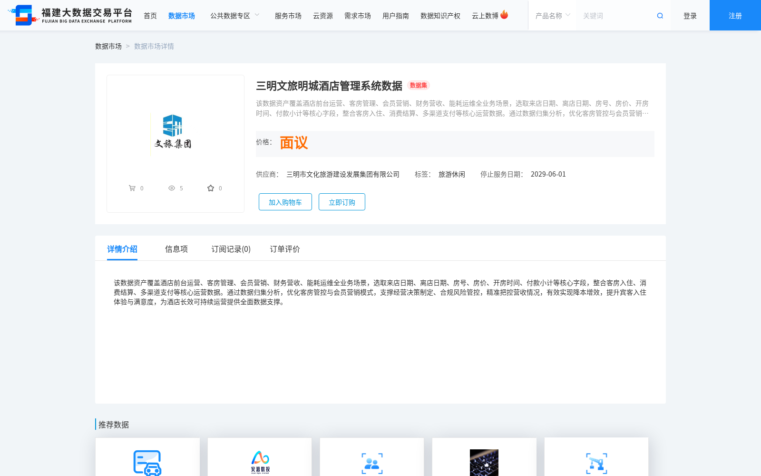Viewport: 761px width, 476px height.
Task: Click the 推荐数据 section heading
Action: coord(114,425)
